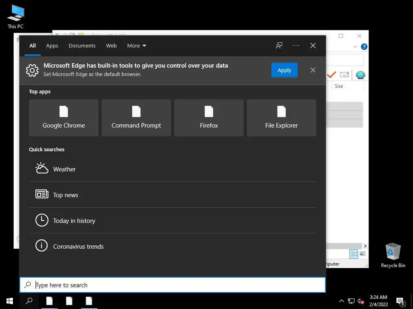
Task: Open the three-dot options menu in search panel
Action: click(296, 45)
